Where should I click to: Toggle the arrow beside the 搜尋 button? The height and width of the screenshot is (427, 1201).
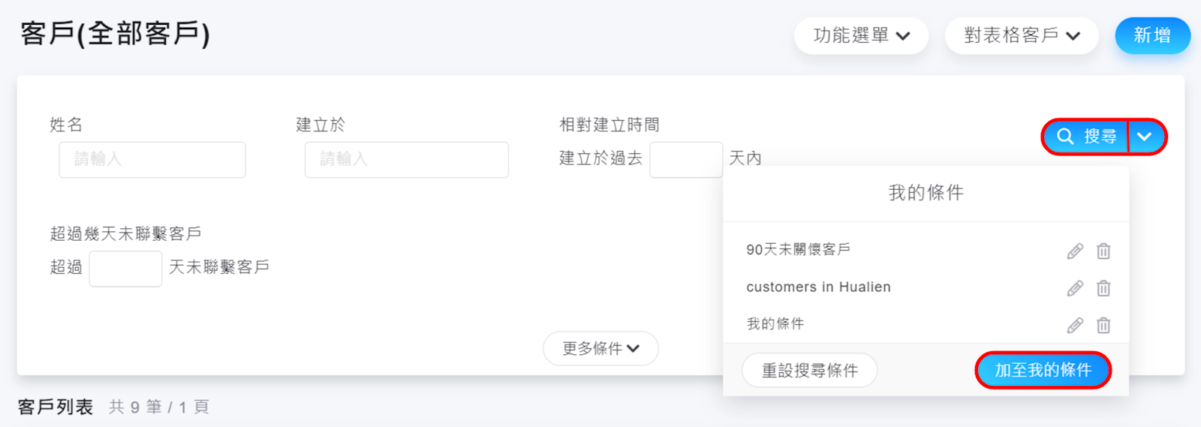[x=1145, y=137]
